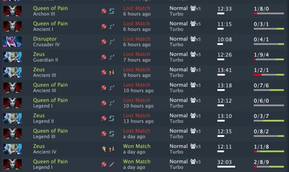Click the Won Match link in Ancient IV Zeus row

137,146
